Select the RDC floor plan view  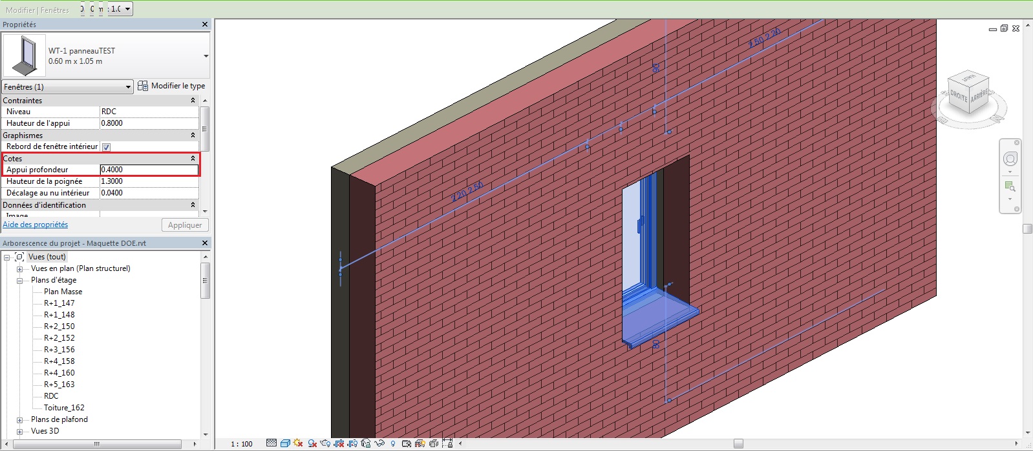(x=51, y=396)
